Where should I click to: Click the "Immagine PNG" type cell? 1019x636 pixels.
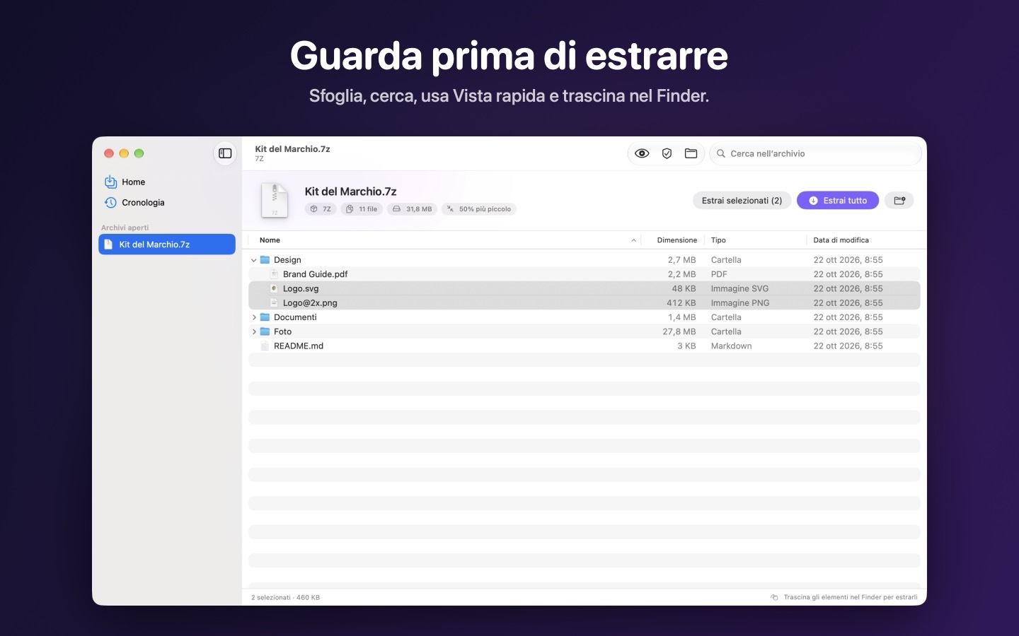click(x=740, y=302)
